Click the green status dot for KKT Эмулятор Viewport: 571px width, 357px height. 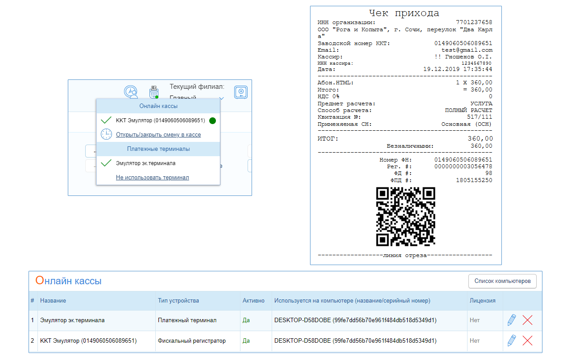pyautogui.click(x=212, y=120)
